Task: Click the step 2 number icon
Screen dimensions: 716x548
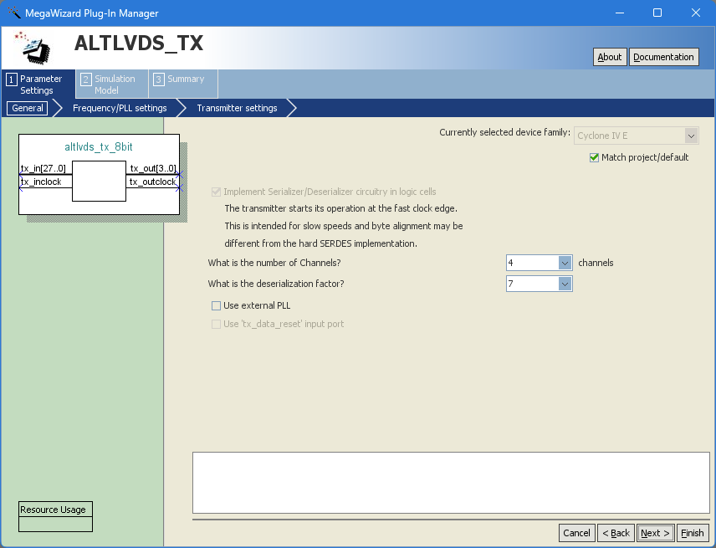Action: (x=86, y=80)
